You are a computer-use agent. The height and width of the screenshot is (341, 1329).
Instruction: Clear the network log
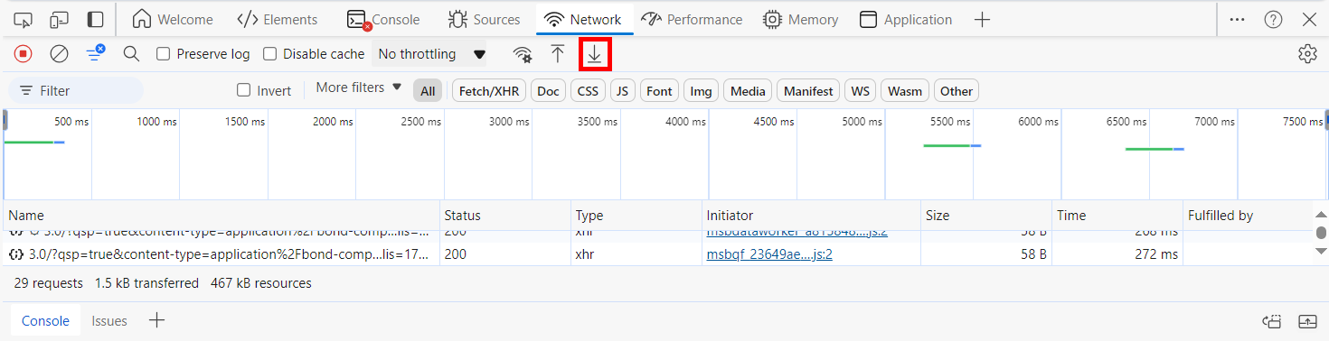59,54
